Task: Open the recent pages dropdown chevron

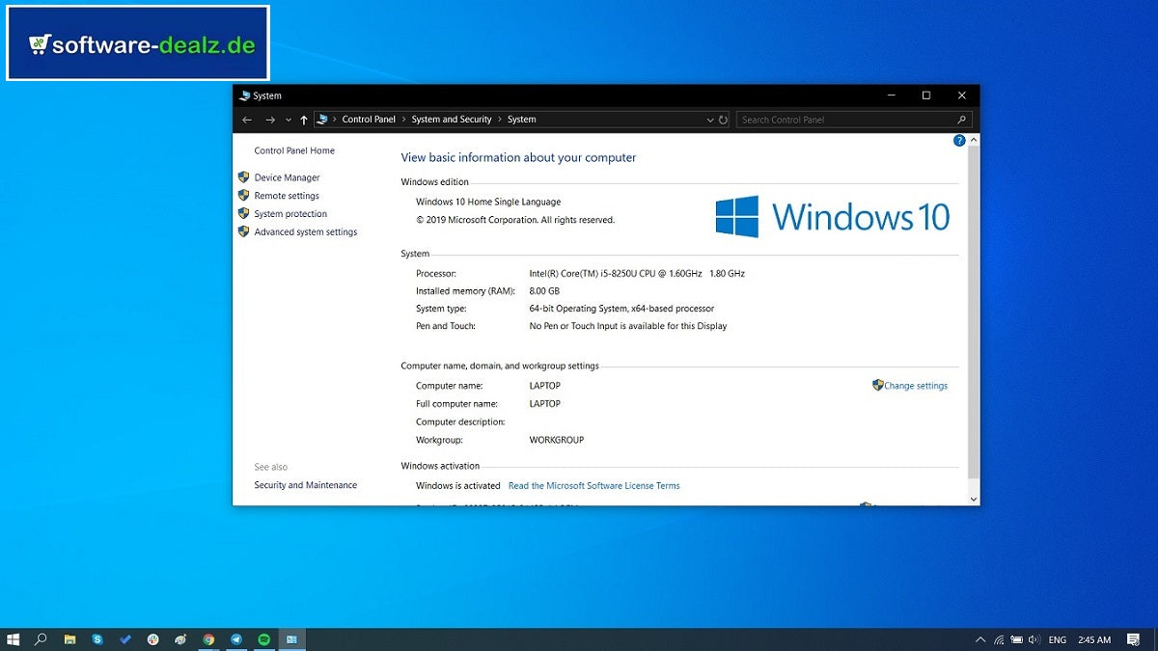Action: tap(288, 119)
